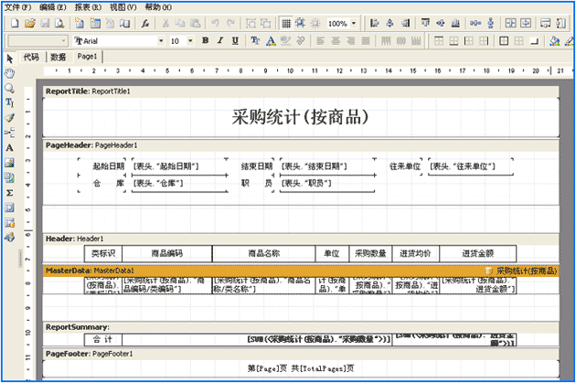Toggle shadow frame button
Image resolution: width=576 pixels, height=383 pixels.
[534, 40]
